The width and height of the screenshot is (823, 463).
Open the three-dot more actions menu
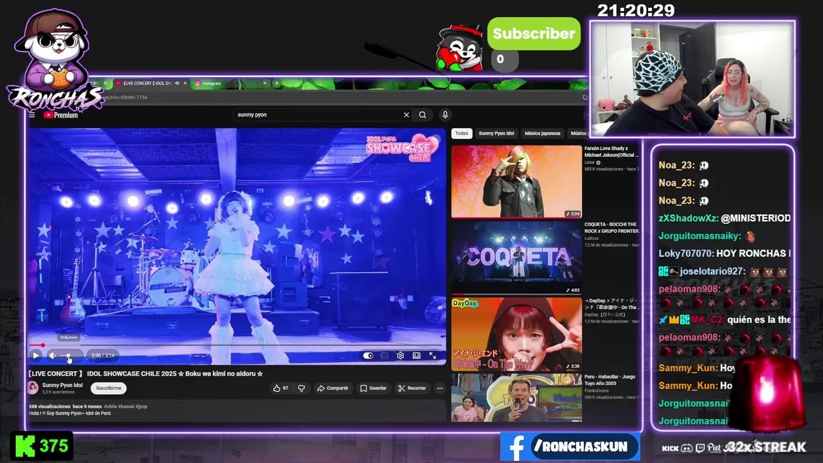(440, 388)
